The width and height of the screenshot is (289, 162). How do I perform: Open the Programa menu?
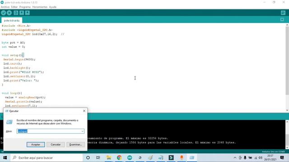(25, 7)
